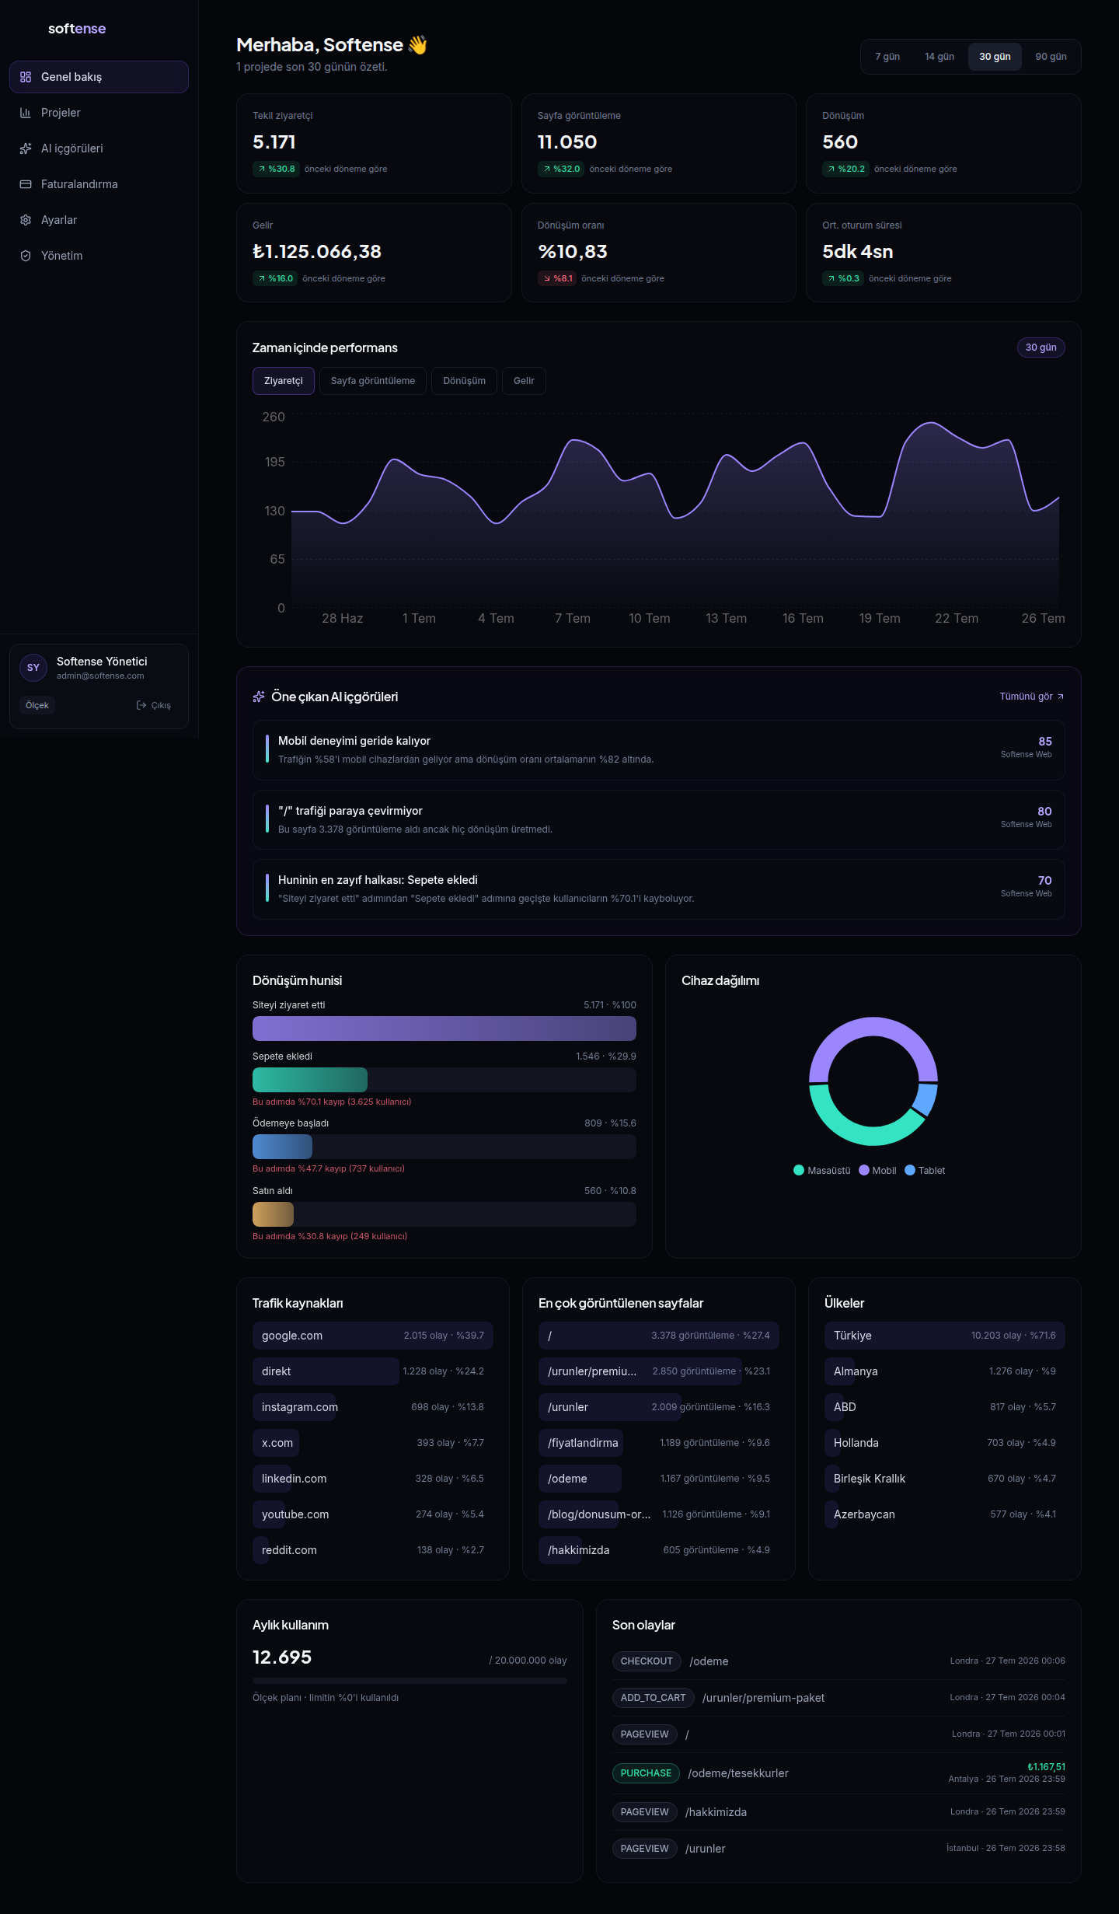Click the Gelir stat card

374,253
